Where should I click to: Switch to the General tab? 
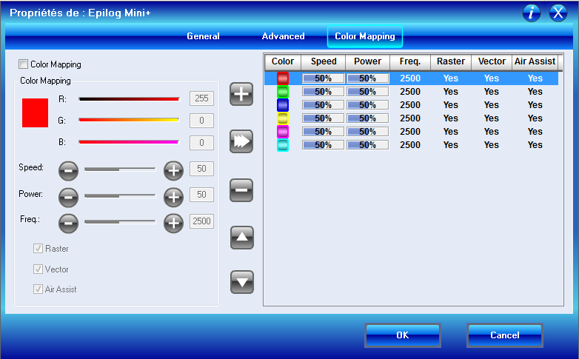(203, 36)
